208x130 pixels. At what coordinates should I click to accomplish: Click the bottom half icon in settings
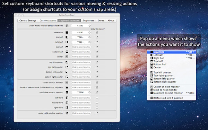(67, 52)
